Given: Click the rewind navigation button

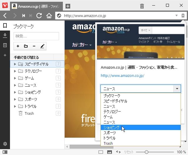Looking at the screenshot, I should tap(23, 16).
